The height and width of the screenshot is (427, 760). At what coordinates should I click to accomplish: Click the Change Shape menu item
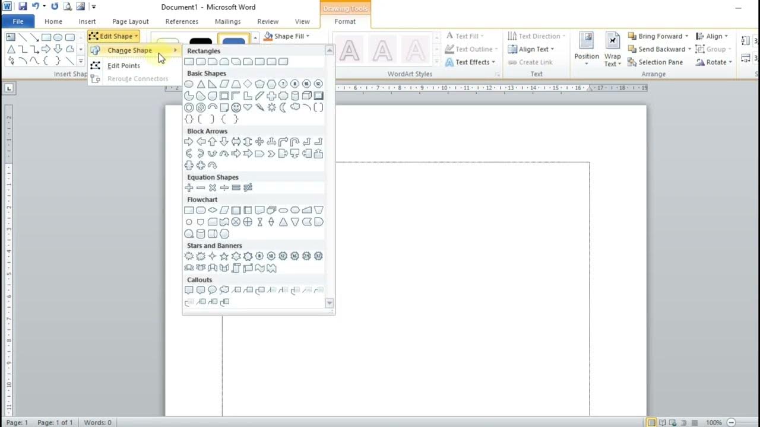coord(134,50)
